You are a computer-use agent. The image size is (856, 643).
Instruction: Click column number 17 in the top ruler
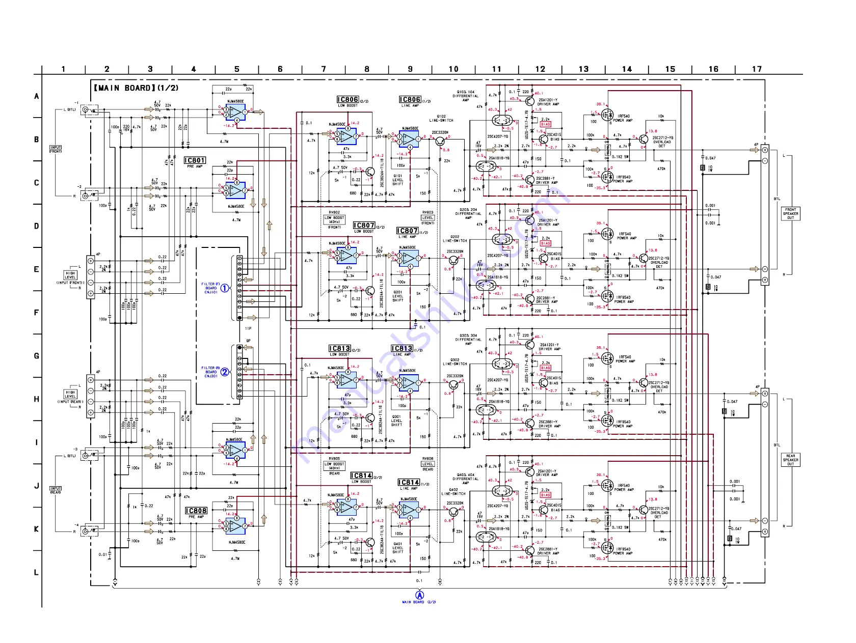757,69
